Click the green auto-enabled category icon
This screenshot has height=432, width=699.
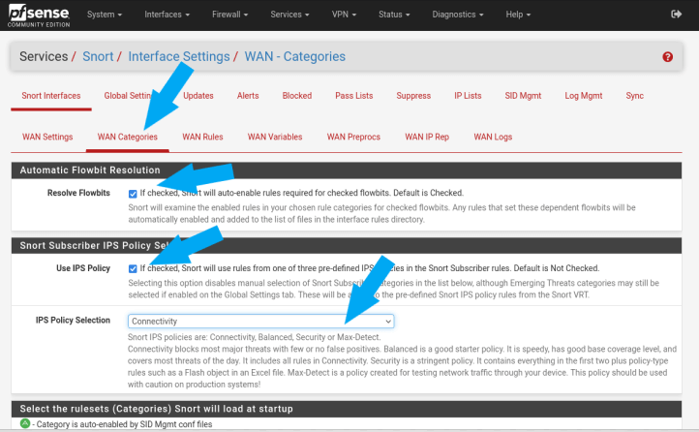(25, 423)
